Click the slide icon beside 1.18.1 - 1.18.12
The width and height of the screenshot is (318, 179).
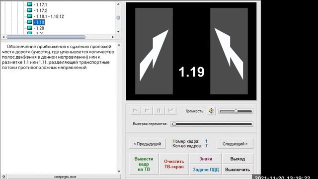click(30, 16)
